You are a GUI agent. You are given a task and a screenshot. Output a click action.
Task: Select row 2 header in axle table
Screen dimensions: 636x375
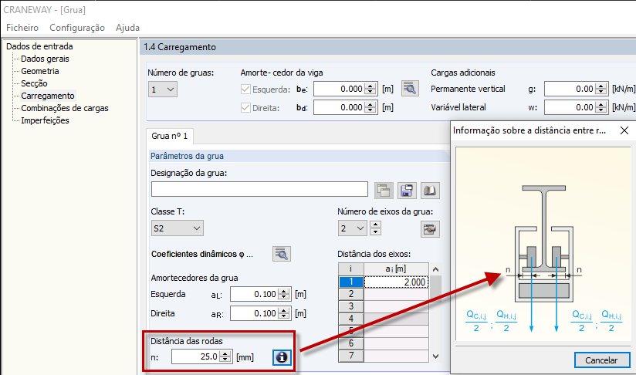coord(351,294)
